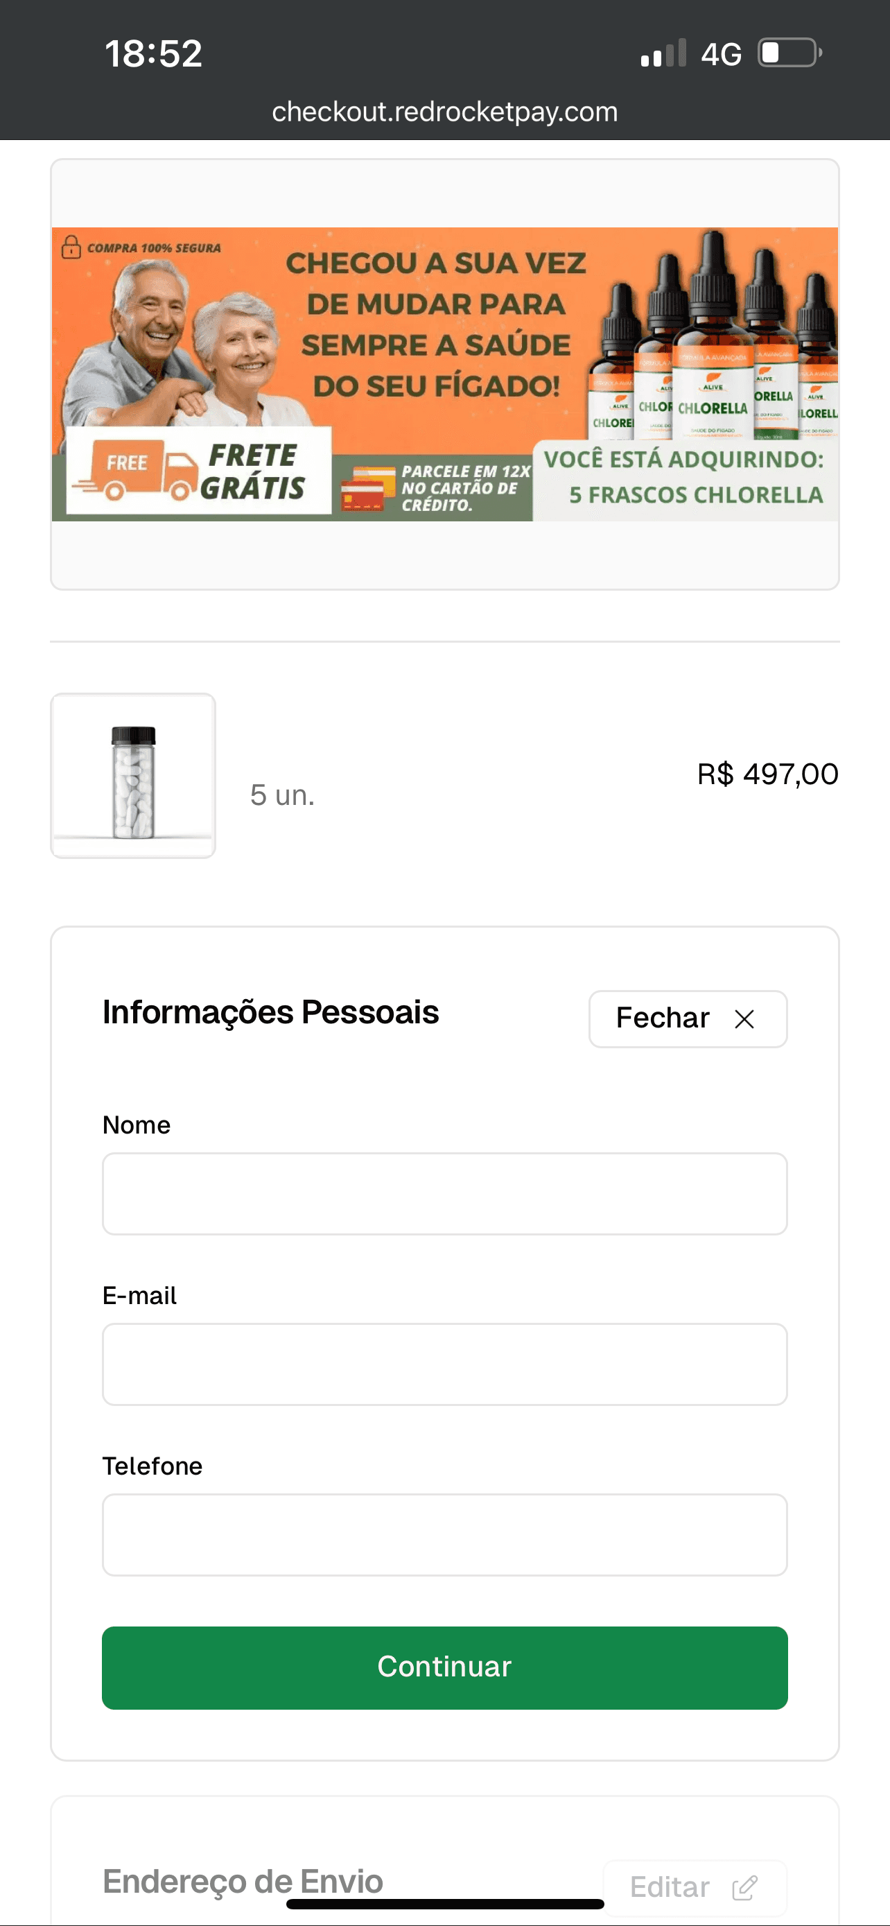Select the Telefone input box
The image size is (890, 1926).
click(444, 1534)
